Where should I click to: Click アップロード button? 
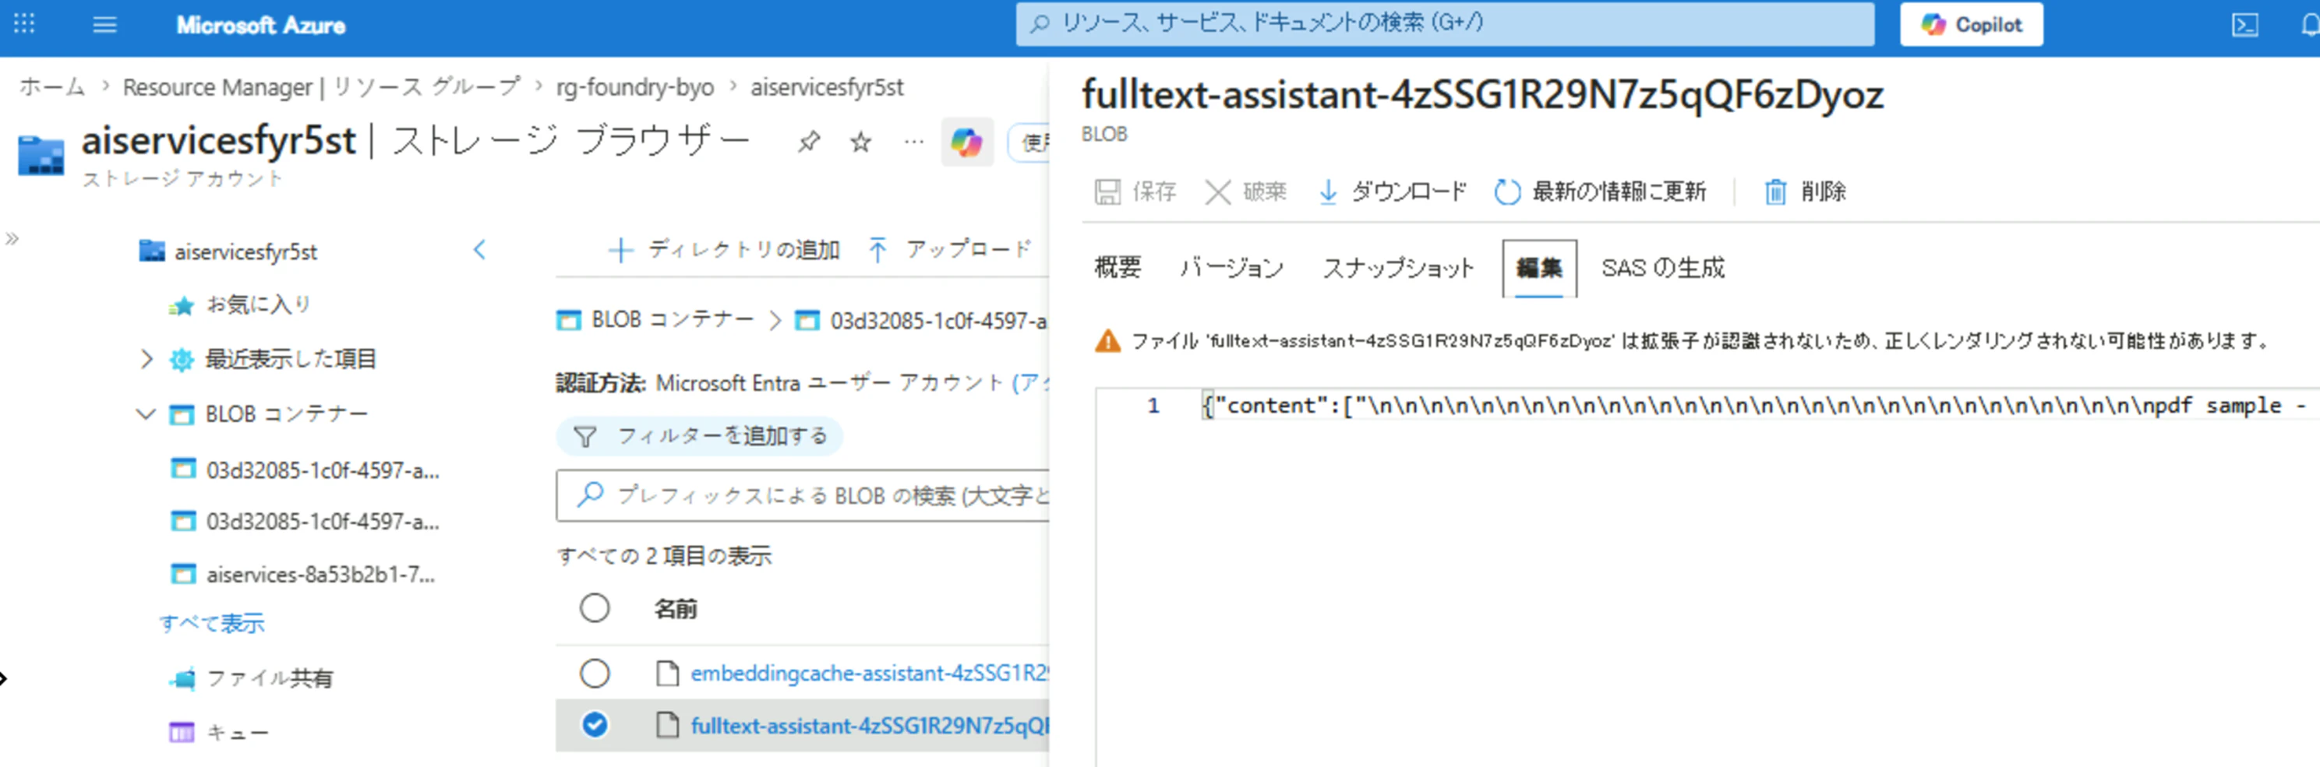951,248
